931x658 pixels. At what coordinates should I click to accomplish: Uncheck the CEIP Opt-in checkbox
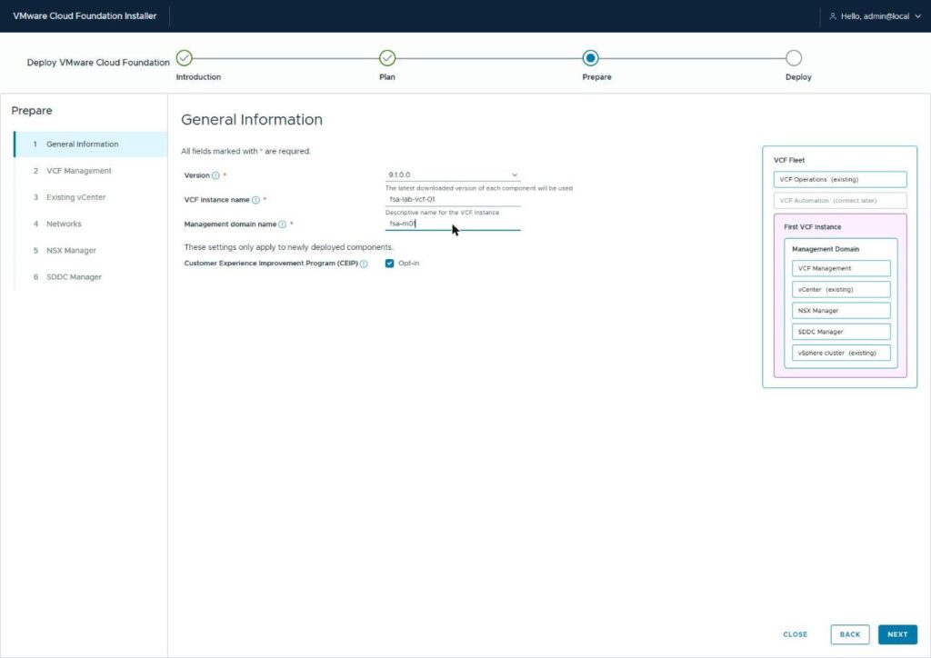[x=389, y=264]
